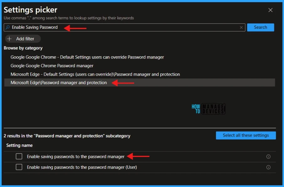The width and height of the screenshot is (284, 187).
Task: Check Enable saving passwords to the password manager
Action: pyautogui.click(x=19, y=156)
